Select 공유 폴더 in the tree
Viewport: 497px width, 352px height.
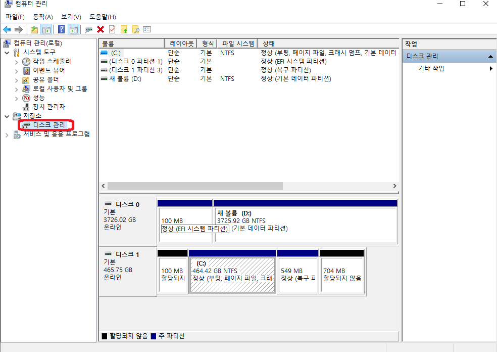pyautogui.click(x=45, y=79)
